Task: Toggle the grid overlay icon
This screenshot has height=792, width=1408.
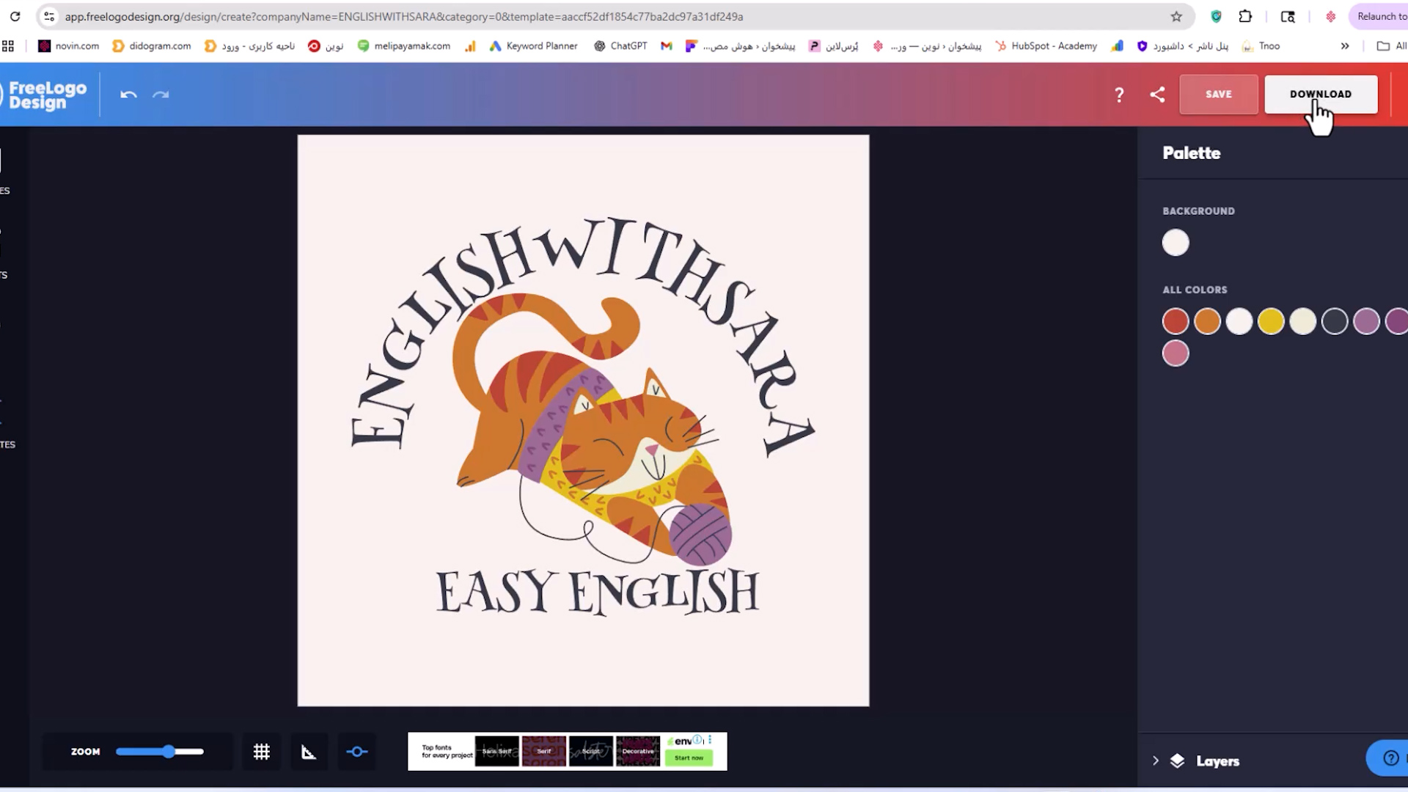Action: pos(262,752)
